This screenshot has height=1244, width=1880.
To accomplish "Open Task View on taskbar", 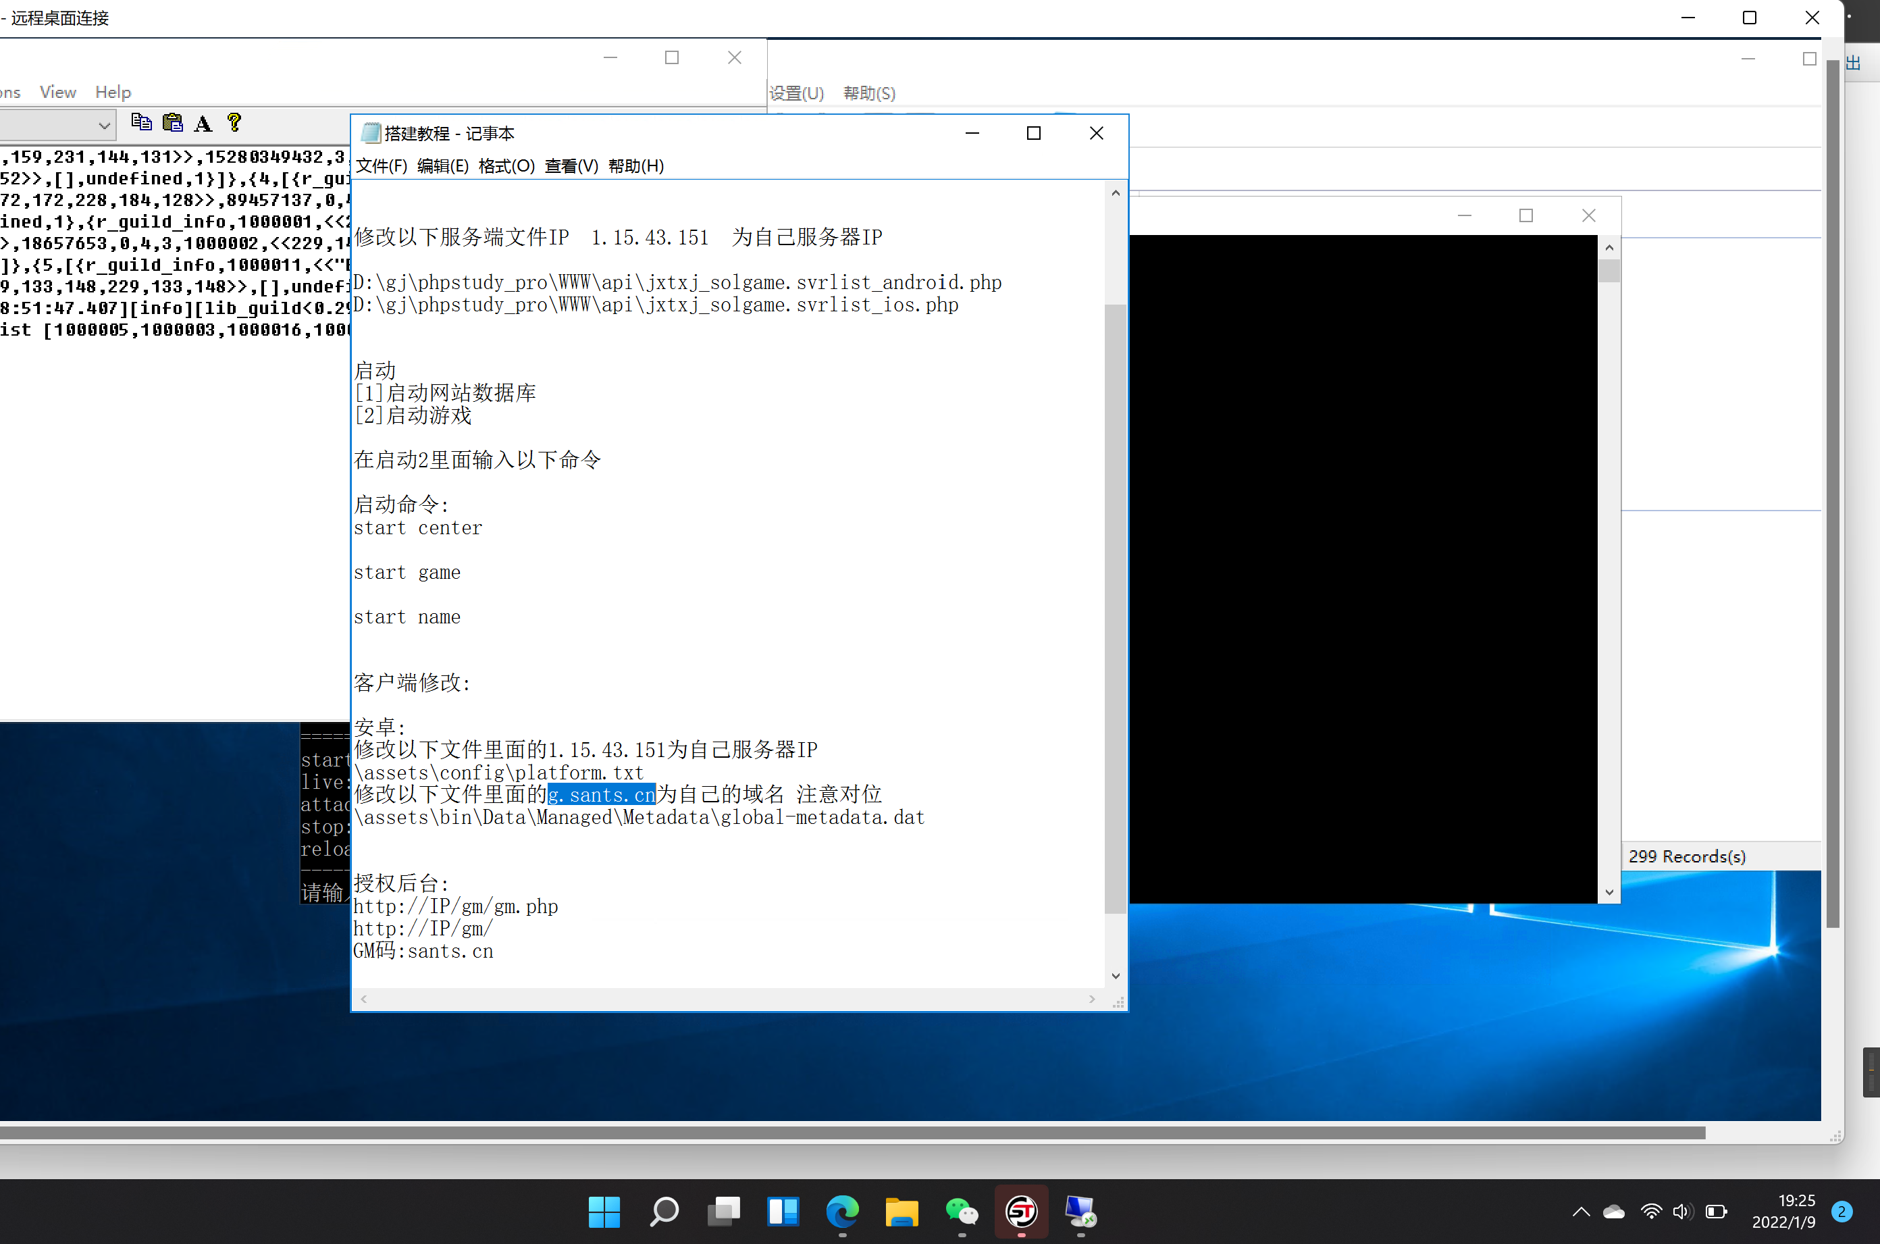I will (x=723, y=1212).
